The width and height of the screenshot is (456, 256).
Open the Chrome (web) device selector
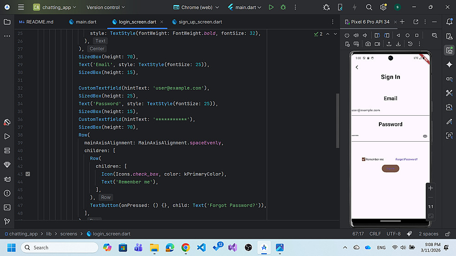pyautogui.click(x=196, y=7)
